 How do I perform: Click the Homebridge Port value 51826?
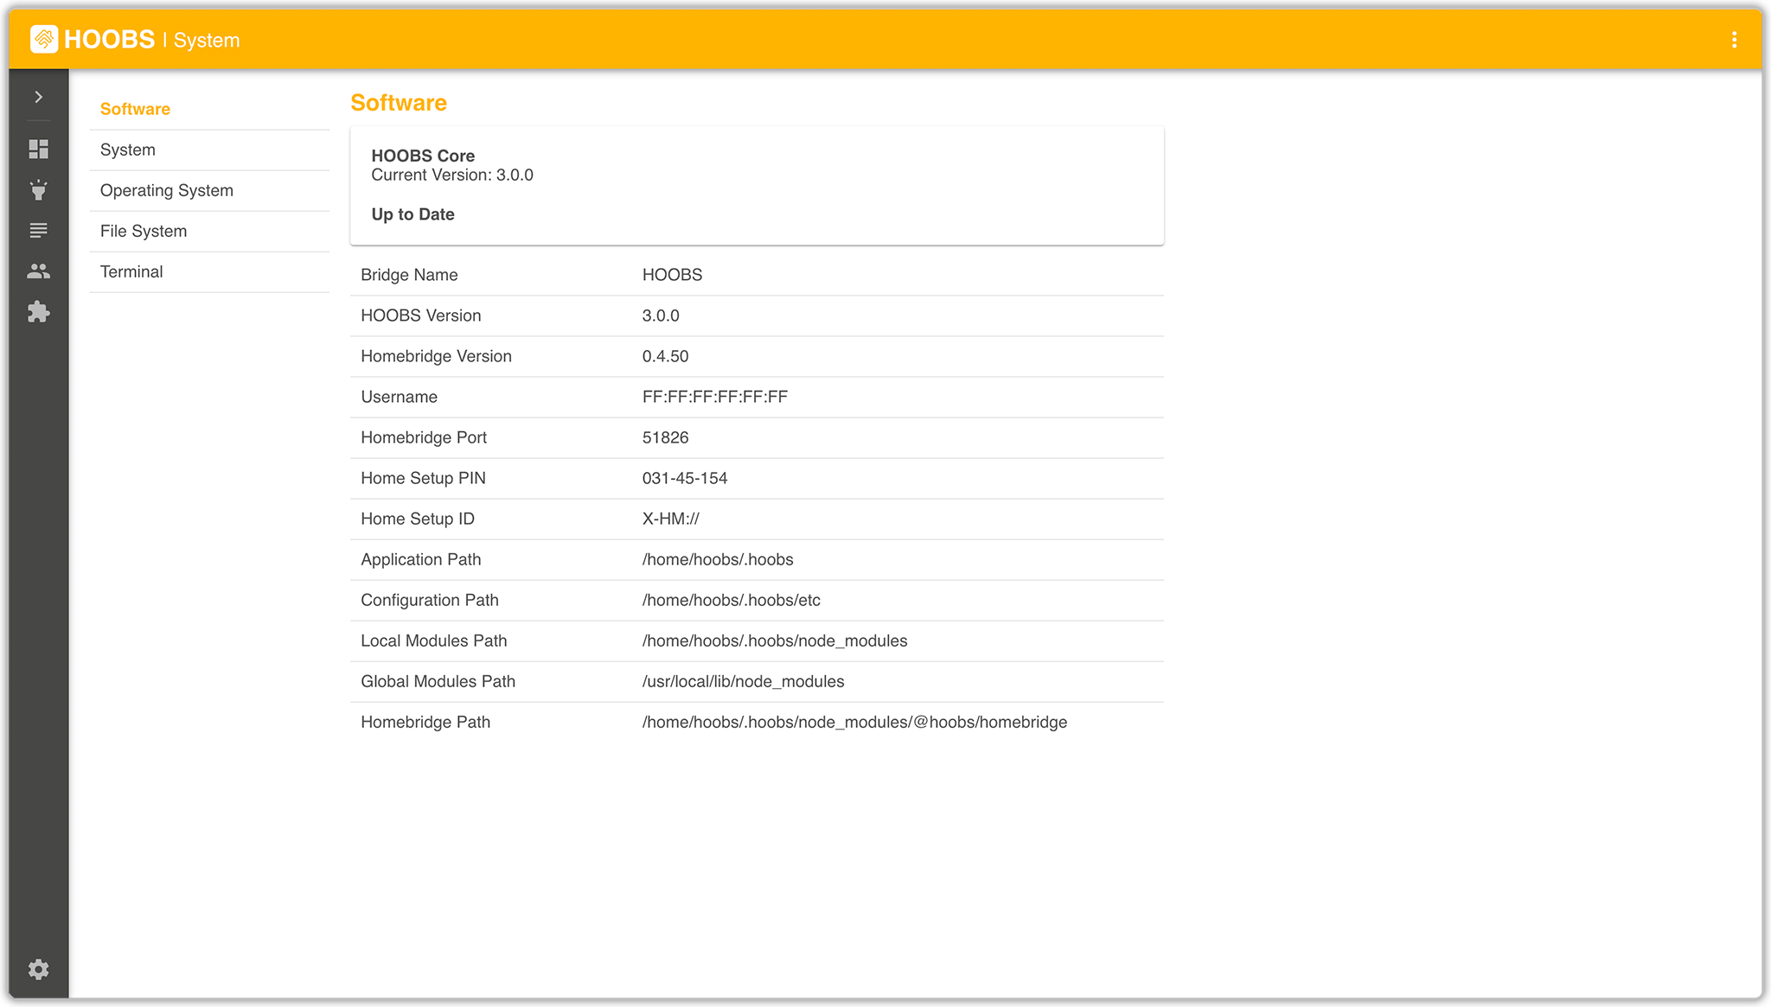(x=665, y=437)
